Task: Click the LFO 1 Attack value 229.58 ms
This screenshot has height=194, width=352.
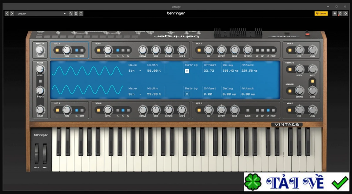Action: point(249,71)
